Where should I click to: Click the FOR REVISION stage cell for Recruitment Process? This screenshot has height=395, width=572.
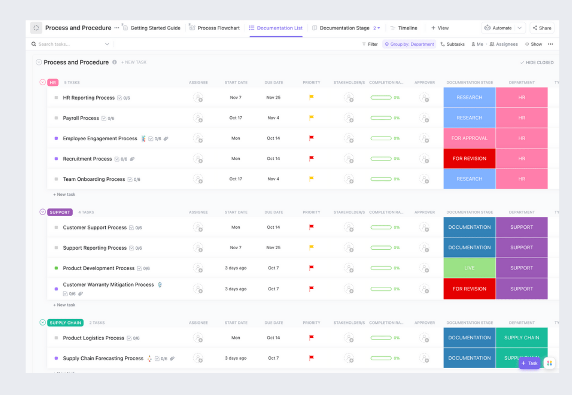(469, 158)
